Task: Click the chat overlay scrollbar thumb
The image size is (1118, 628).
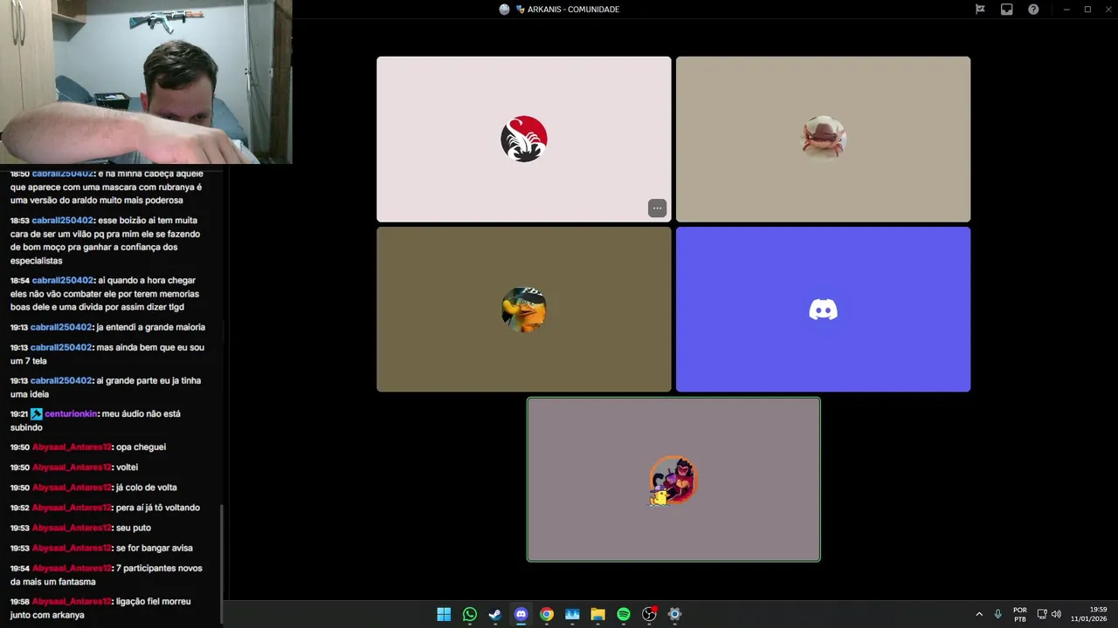Action: (x=222, y=563)
